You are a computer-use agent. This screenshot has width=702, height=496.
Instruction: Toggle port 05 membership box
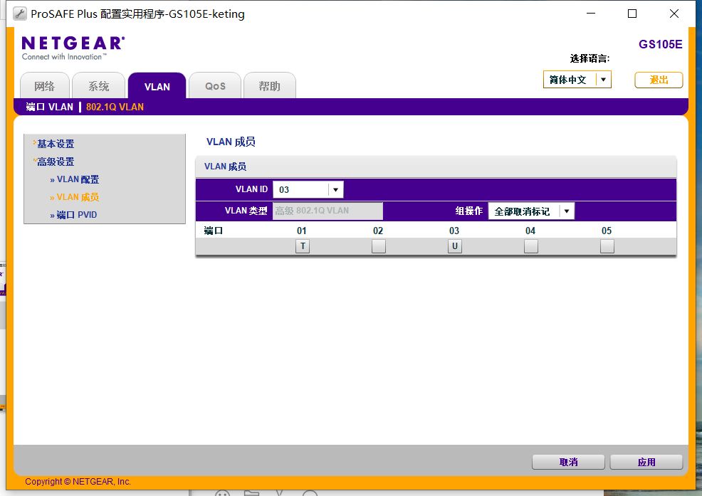point(607,246)
